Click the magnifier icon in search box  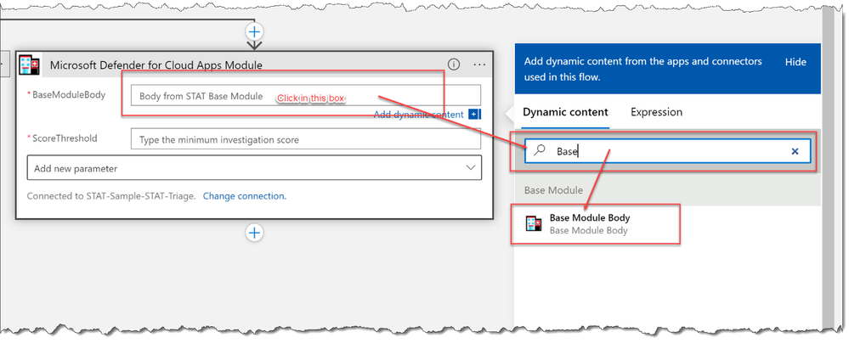(540, 151)
